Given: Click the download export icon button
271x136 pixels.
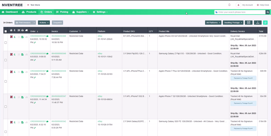Looking at the screenshot, I should tap(258, 23).
